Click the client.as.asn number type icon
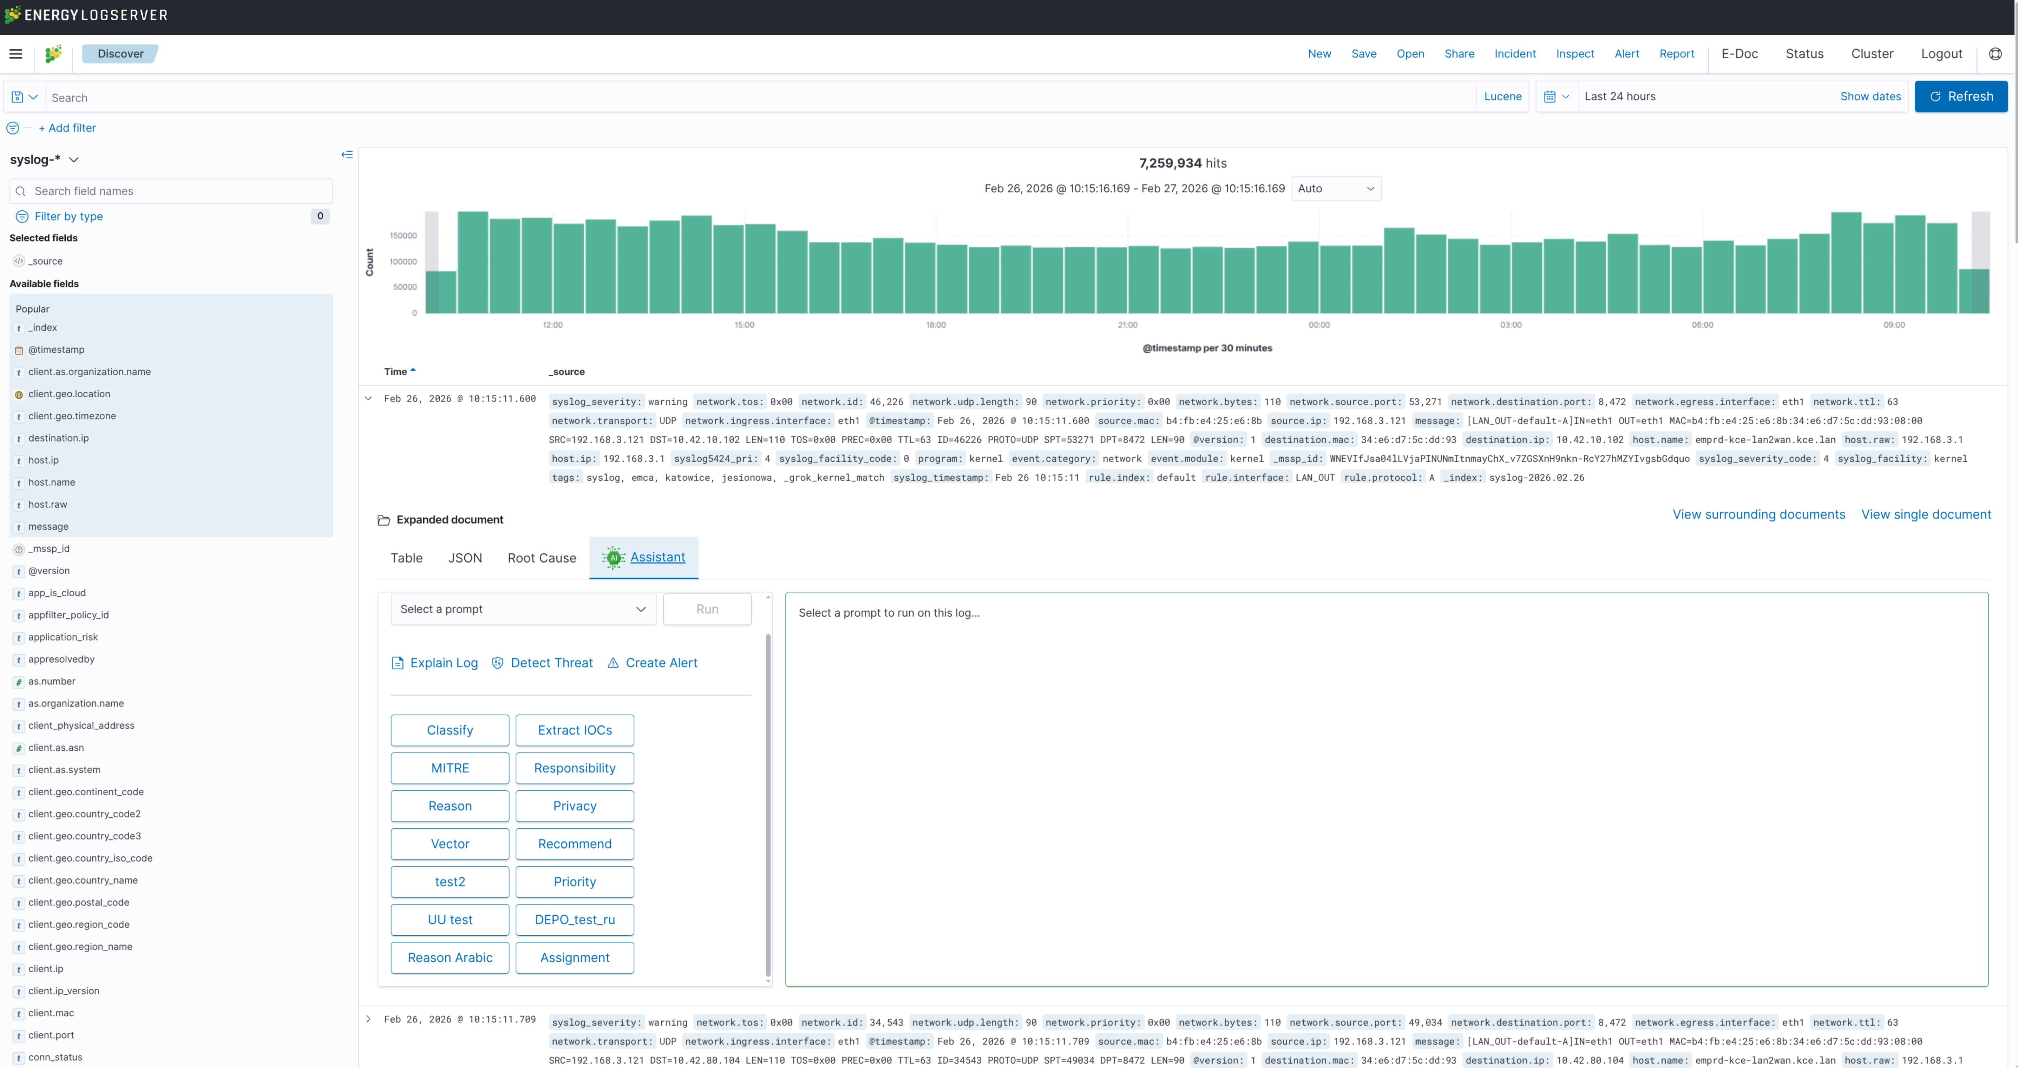 [19, 749]
